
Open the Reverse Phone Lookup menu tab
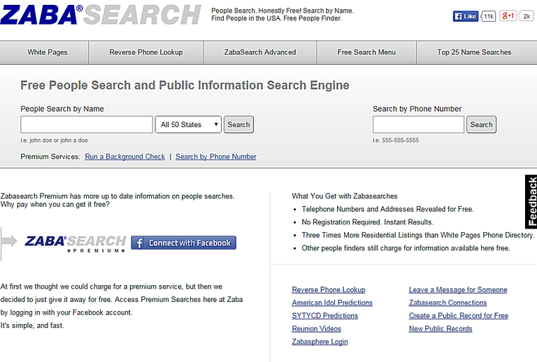point(146,52)
